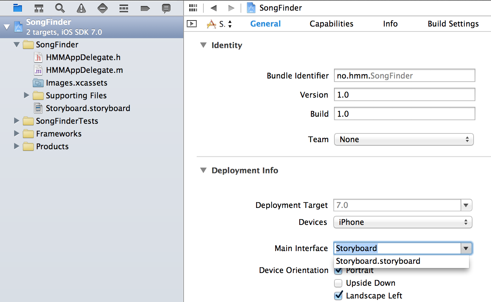Collapse the Identity section
This screenshot has height=302, width=491.
pyautogui.click(x=203, y=45)
